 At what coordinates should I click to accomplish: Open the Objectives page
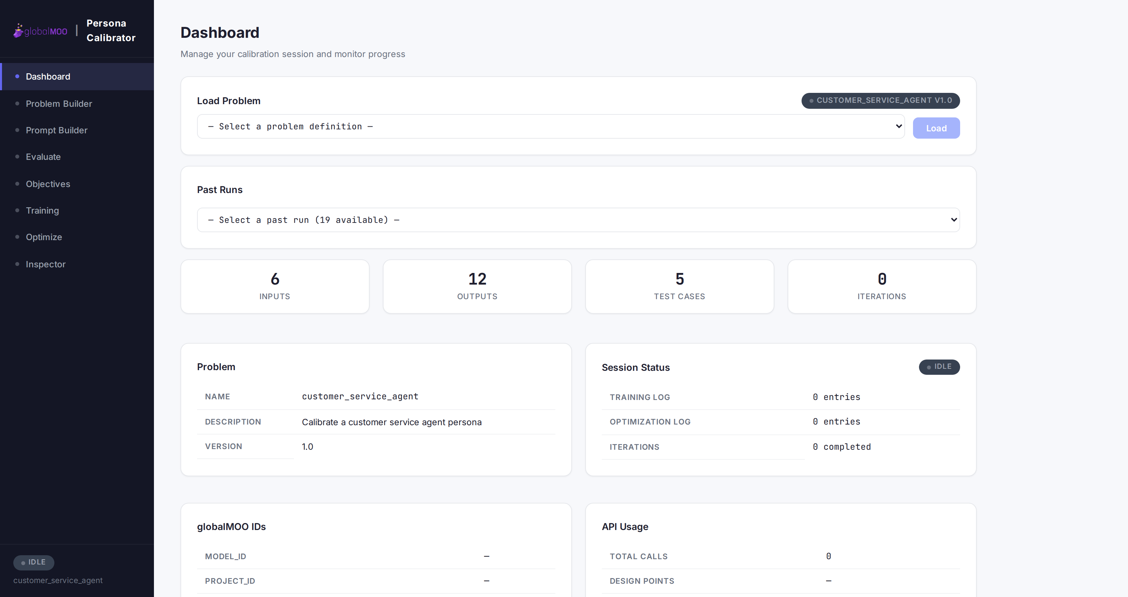pyautogui.click(x=77, y=184)
